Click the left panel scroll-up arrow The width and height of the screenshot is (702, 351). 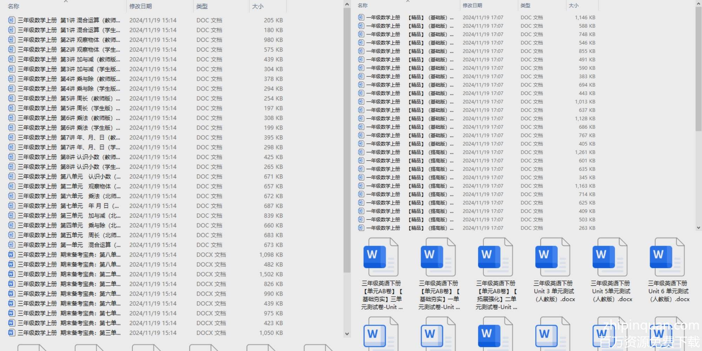(x=347, y=5)
